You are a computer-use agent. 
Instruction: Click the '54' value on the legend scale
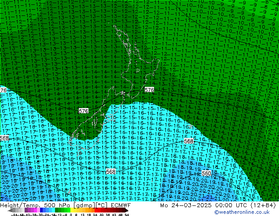point(127,215)
